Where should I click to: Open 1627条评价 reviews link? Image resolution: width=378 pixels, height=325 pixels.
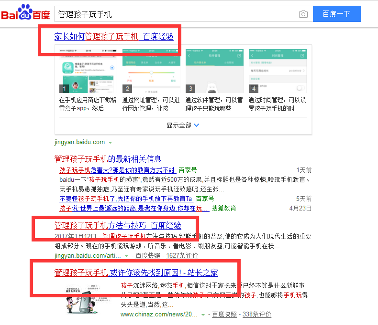pos(182,255)
